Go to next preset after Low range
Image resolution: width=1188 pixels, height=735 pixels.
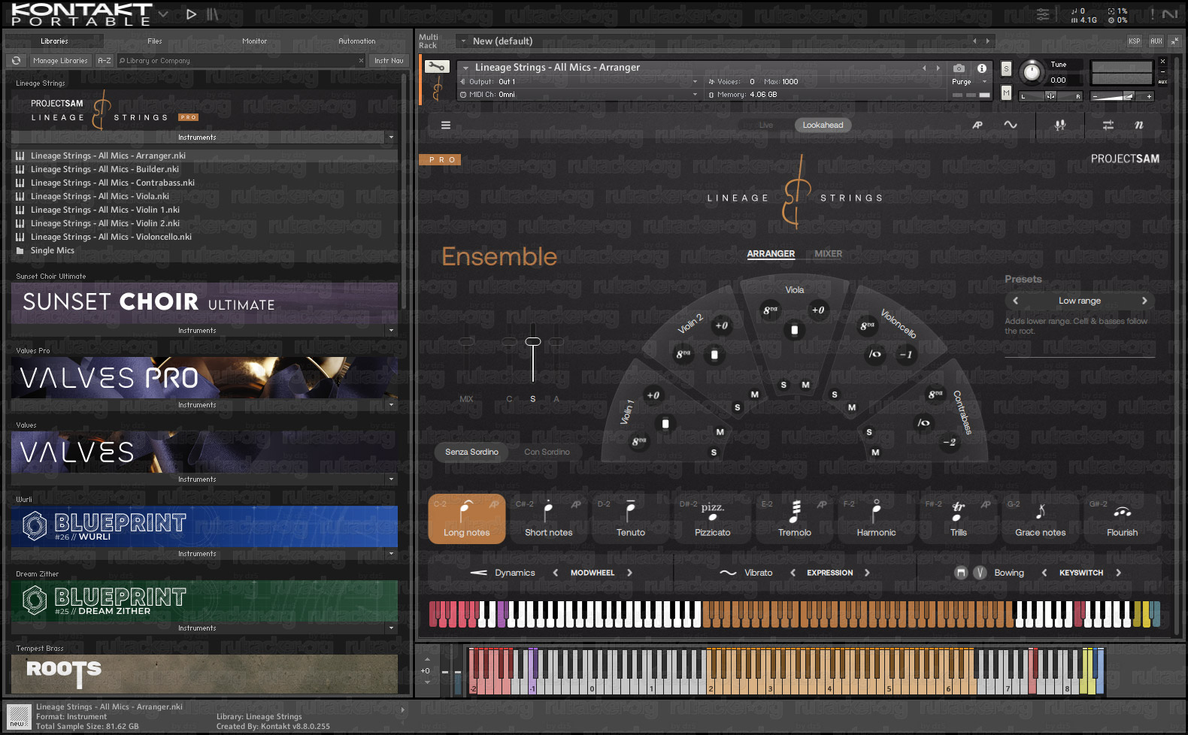click(1144, 301)
